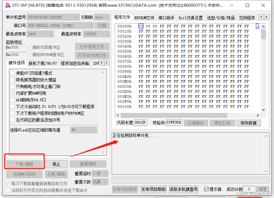This screenshot has height=198, width=274.
Task: Open 重复延时 3秒 dropdown
Action: [x=100, y=174]
